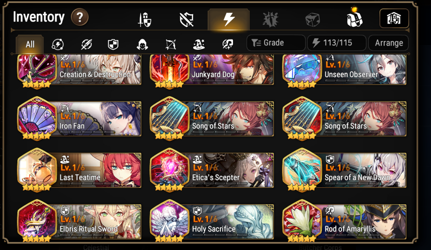Select the All class filter tab
Viewport: 431px width, 250px height.
(x=30, y=44)
